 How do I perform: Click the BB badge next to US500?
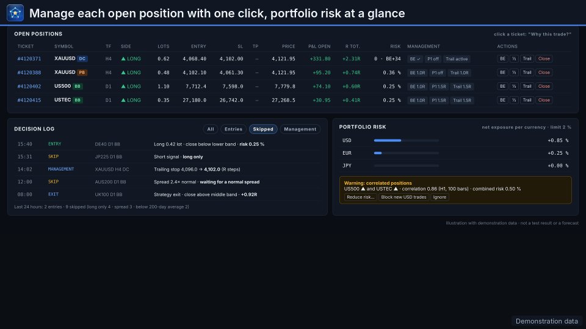click(x=78, y=86)
